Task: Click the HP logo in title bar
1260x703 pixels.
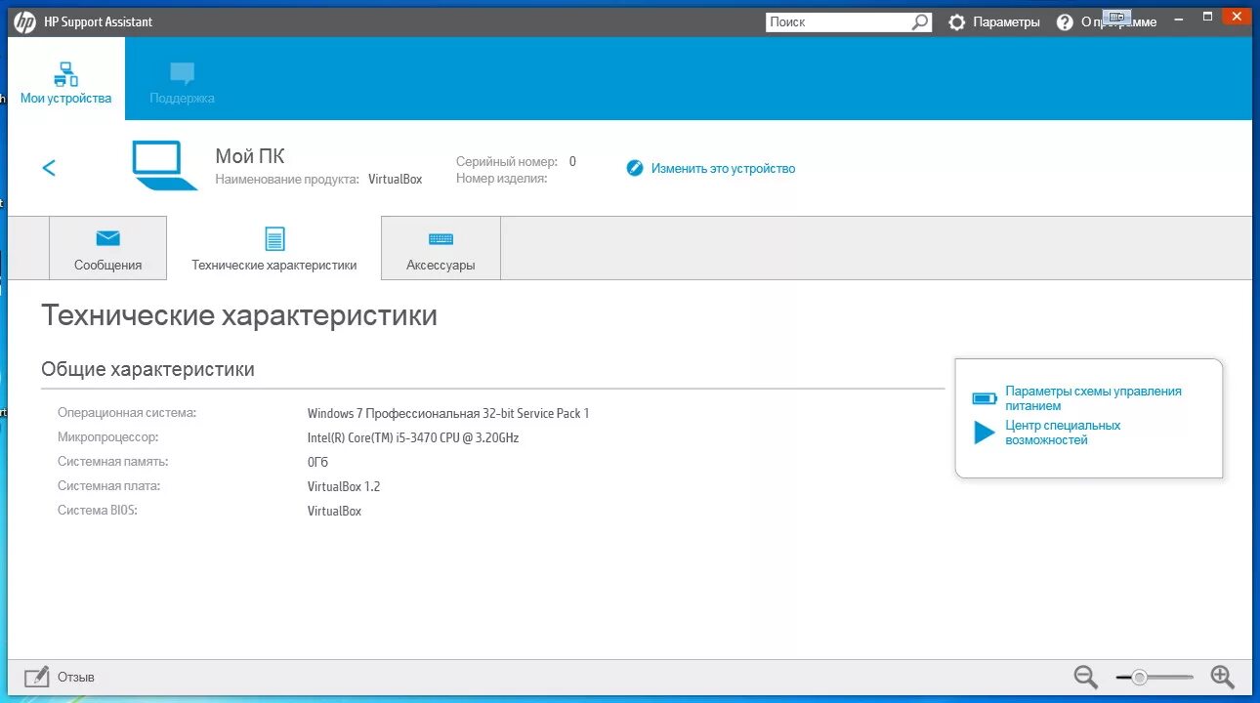Action: 24,21
